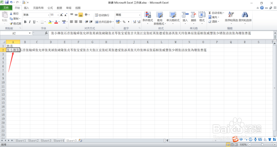Open Sheet1 worksheet tab

click(x=20, y=141)
